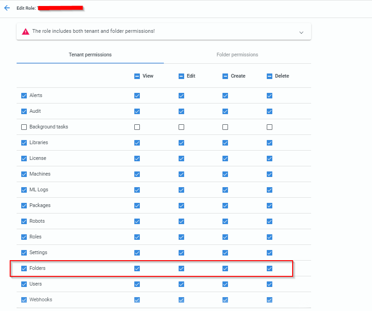Enable the Background tasks permission checkbox
The image size is (372, 311).
(24, 127)
